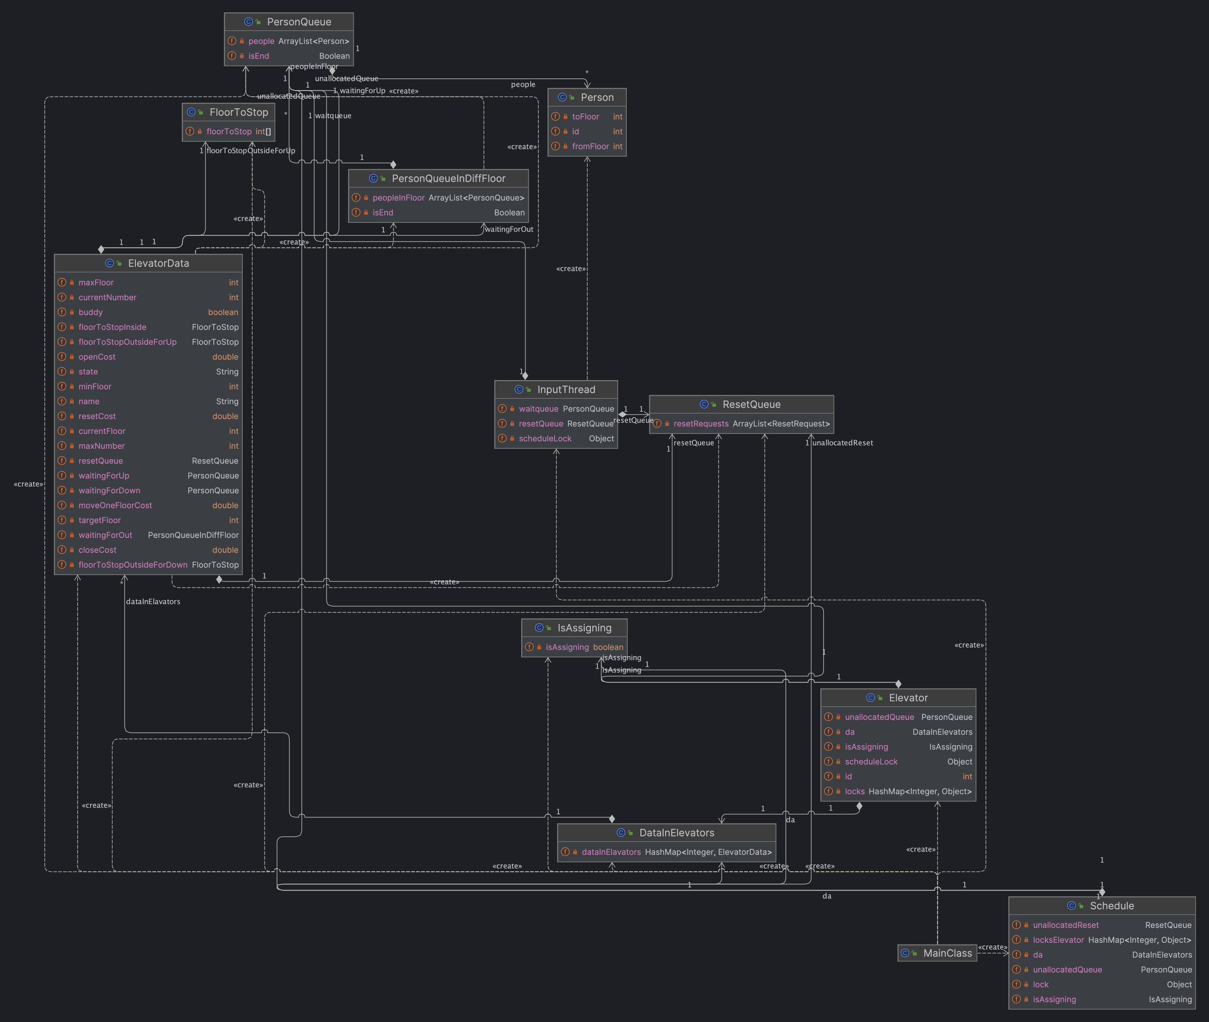Click the waitingForOut edge label
The image size is (1209, 1022).
(x=509, y=229)
